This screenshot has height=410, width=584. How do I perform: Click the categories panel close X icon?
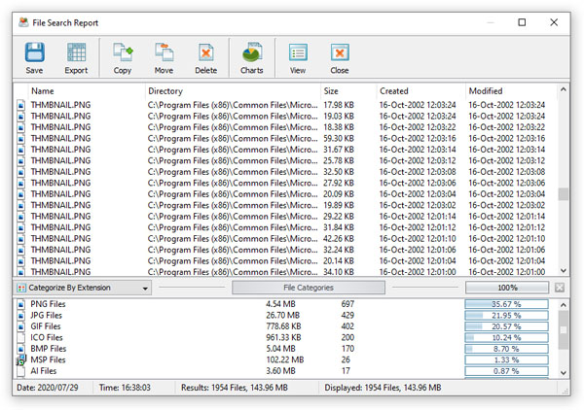[x=560, y=288]
